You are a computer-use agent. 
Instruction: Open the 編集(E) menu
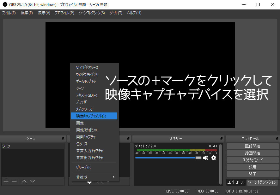(x=27, y=13)
